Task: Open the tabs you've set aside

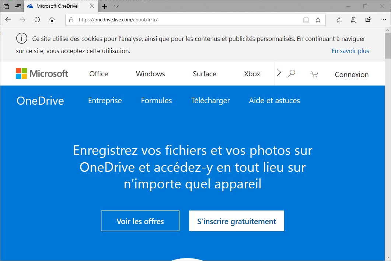Action: click(x=6, y=6)
